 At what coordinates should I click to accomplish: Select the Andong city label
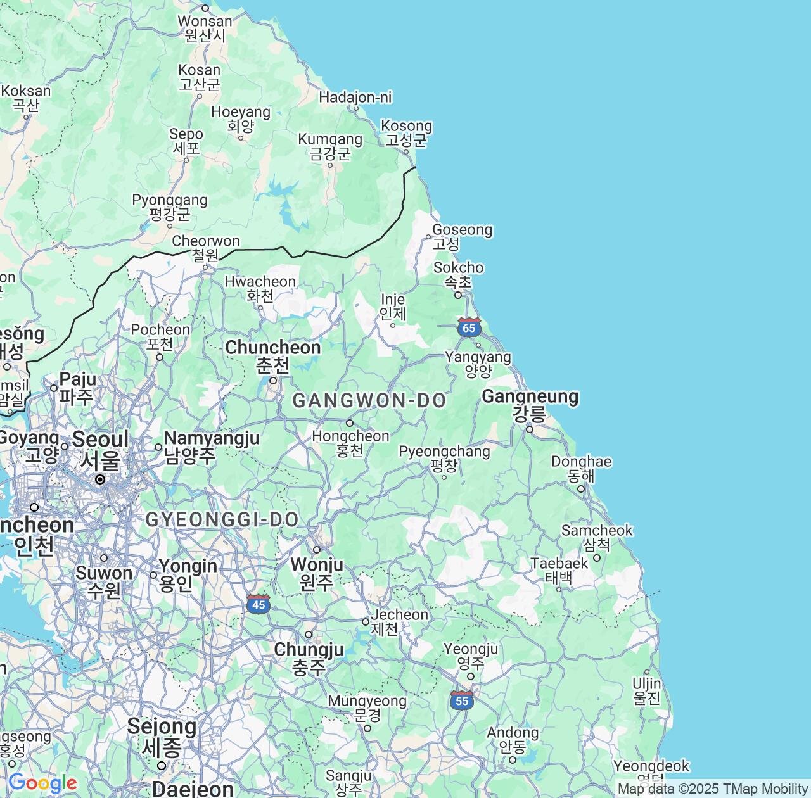tap(513, 740)
